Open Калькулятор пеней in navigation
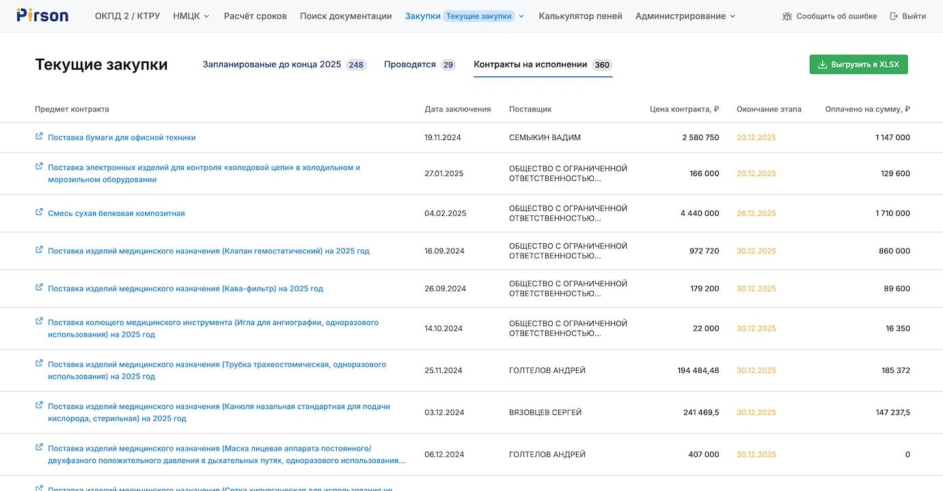Image resolution: width=943 pixels, height=491 pixels. pos(580,16)
